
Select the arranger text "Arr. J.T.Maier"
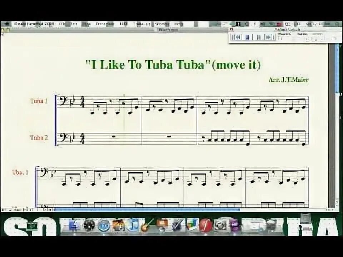288,80
